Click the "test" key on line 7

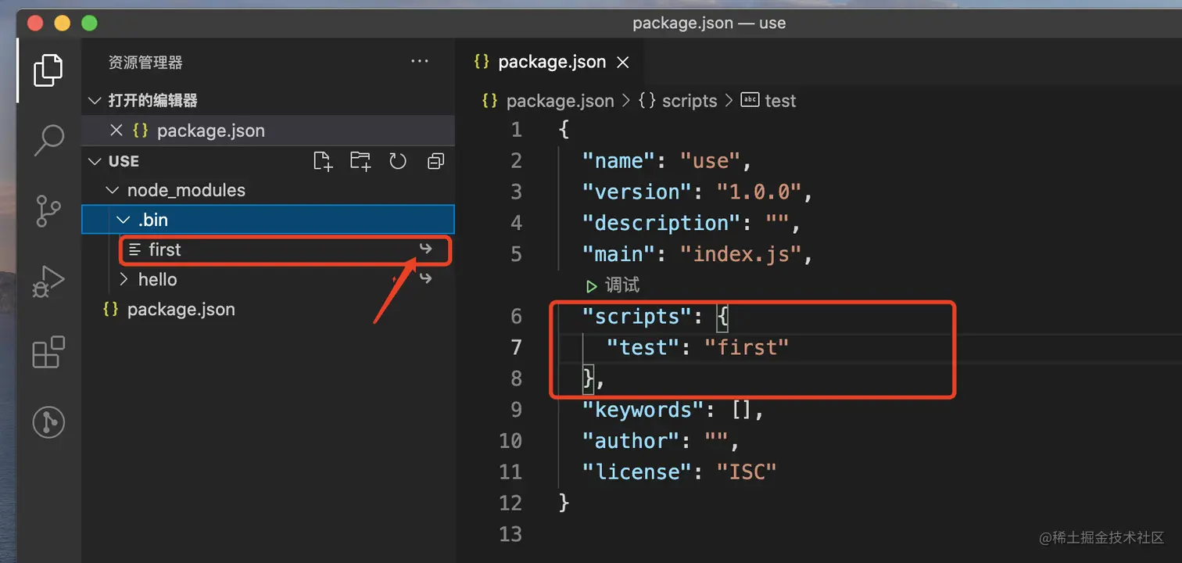[x=642, y=348]
